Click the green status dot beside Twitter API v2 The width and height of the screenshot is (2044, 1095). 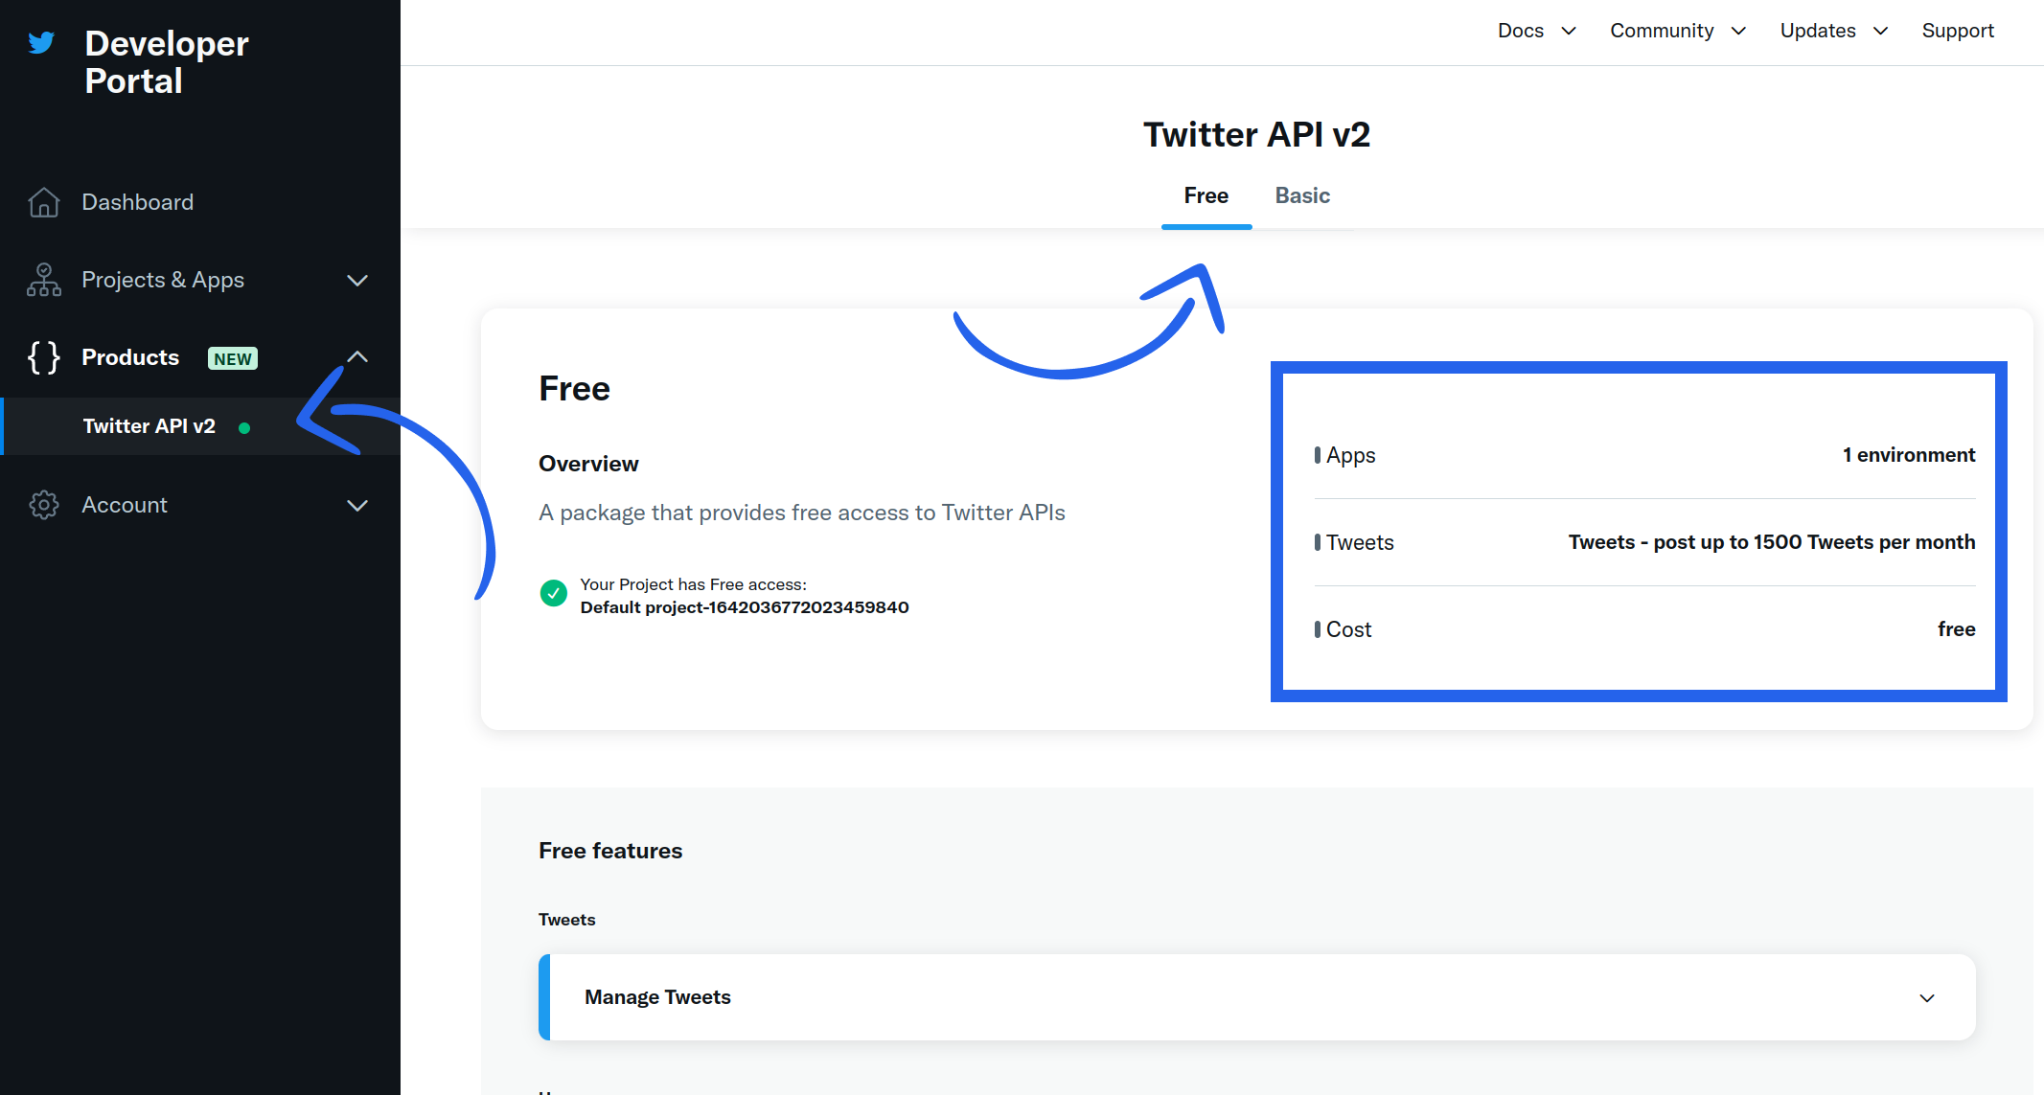coord(244,428)
